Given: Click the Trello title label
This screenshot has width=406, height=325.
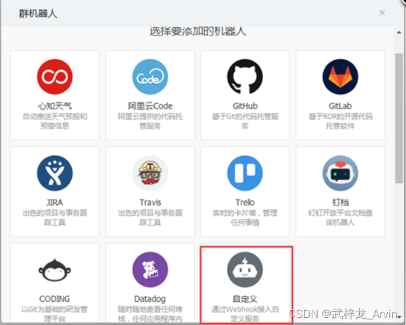Looking at the screenshot, I should point(245,202).
